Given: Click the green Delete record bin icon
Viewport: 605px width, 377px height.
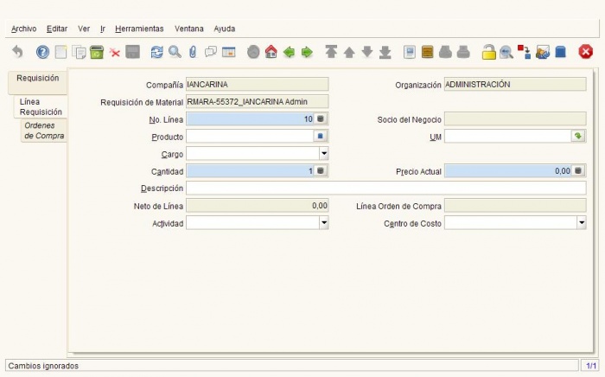Looking at the screenshot, I should (97, 52).
